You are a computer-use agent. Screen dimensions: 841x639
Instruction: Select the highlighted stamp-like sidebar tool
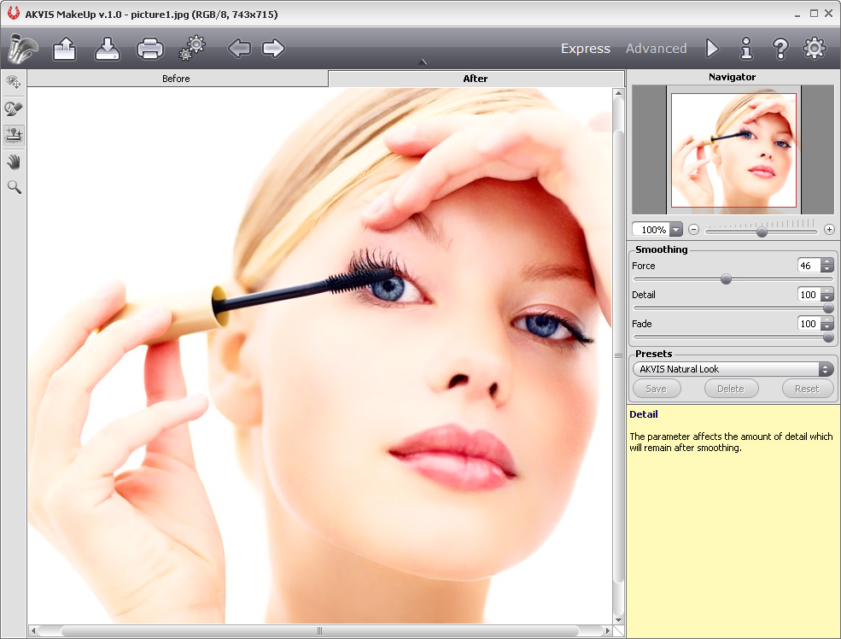14,135
